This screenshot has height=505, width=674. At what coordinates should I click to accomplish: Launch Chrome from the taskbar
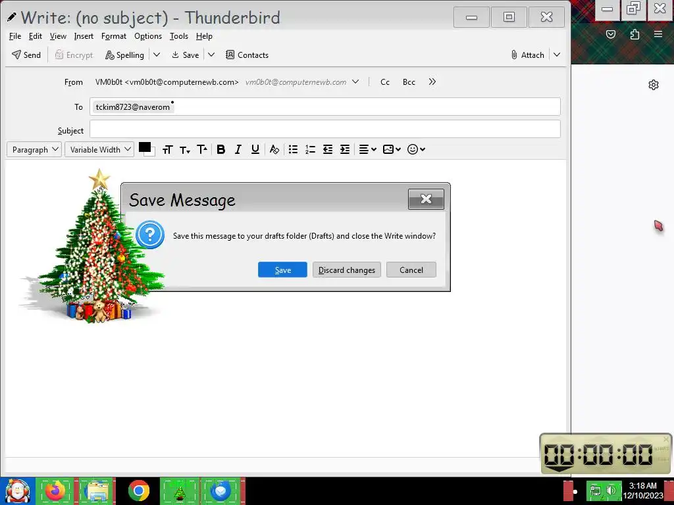138,491
